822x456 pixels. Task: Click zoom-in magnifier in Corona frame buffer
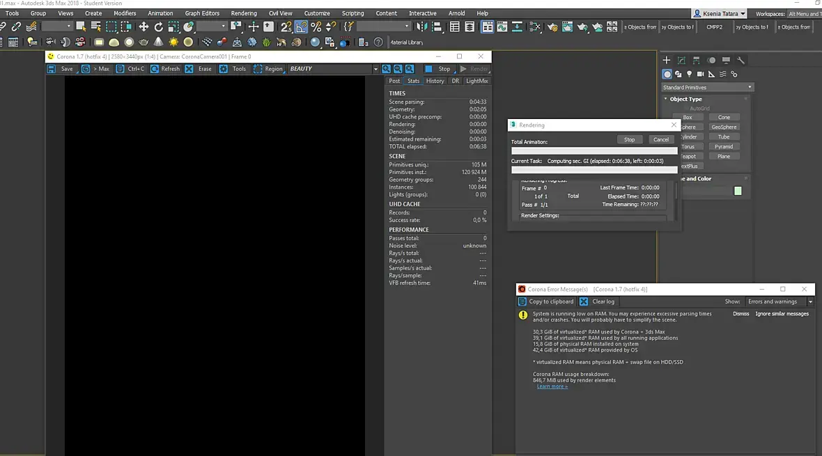point(386,69)
